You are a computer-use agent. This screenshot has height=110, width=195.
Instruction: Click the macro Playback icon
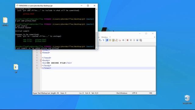click(134, 40)
